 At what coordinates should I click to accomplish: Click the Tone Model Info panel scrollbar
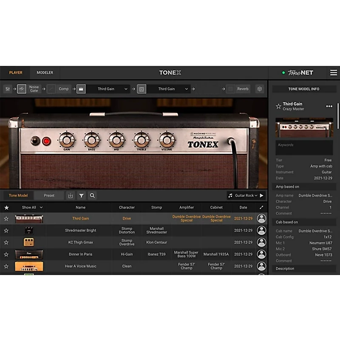point(338,116)
